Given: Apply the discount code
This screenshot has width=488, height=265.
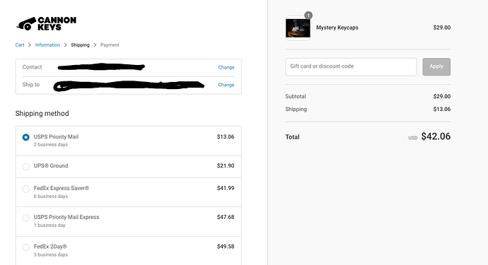Looking at the screenshot, I should click(436, 66).
